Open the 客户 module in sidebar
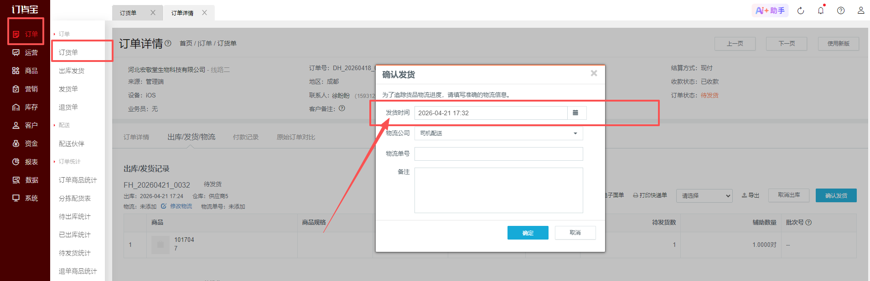This screenshot has height=281, width=870. point(26,125)
